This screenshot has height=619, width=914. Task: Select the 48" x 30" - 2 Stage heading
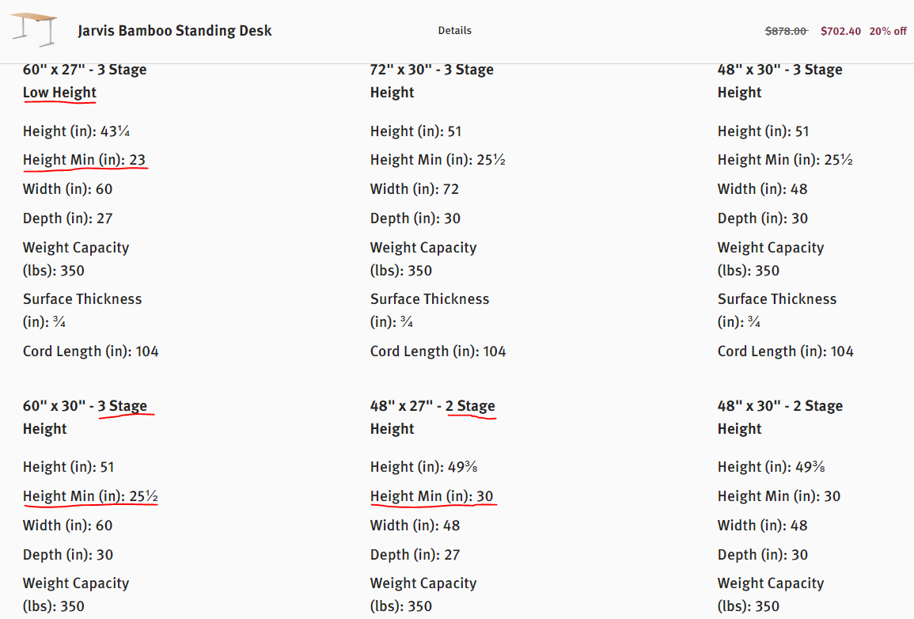pyautogui.click(x=780, y=405)
